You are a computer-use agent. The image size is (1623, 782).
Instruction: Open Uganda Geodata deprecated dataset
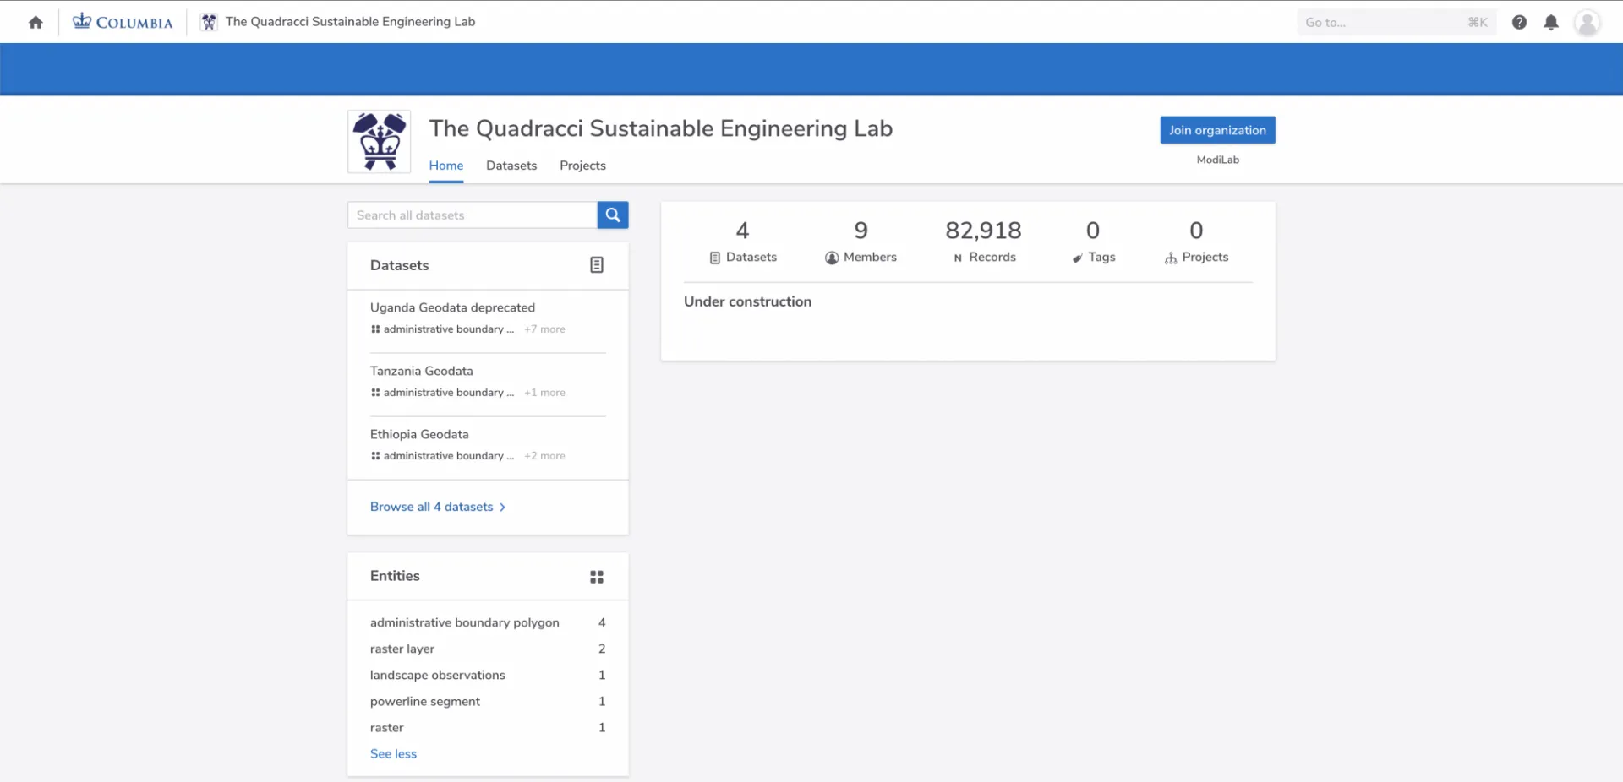pyautogui.click(x=452, y=307)
